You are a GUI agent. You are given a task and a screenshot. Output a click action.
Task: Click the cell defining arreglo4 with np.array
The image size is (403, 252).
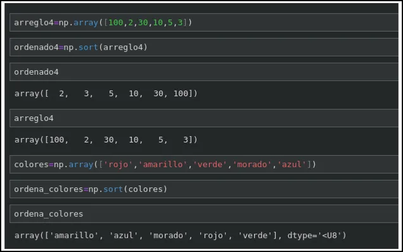(204, 23)
